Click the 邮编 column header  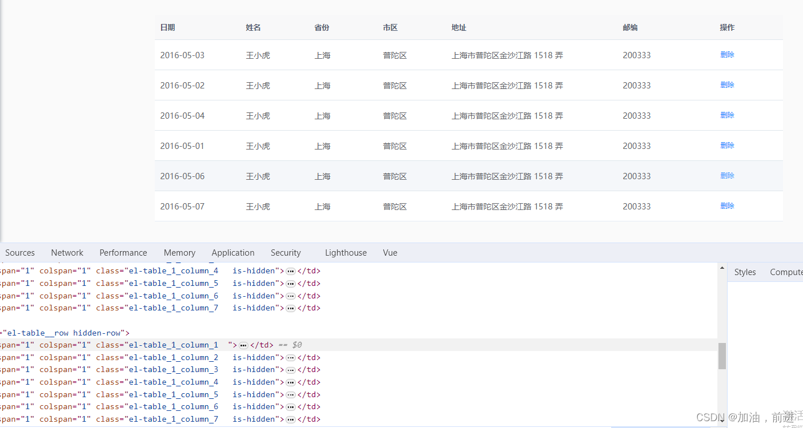631,27
